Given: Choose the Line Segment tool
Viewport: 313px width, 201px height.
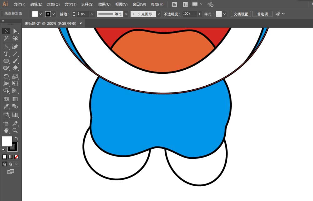Looking at the screenshot, I should 15,54.
